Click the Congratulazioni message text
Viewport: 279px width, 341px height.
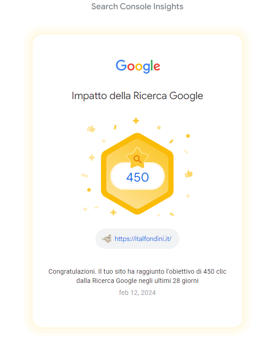coord(137,276)
